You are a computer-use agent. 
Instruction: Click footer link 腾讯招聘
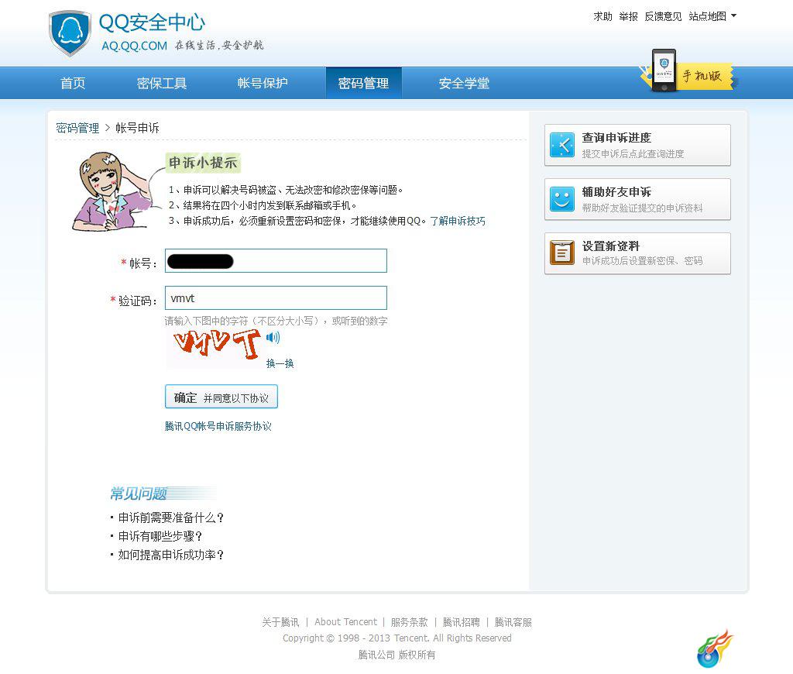(462, 622)
